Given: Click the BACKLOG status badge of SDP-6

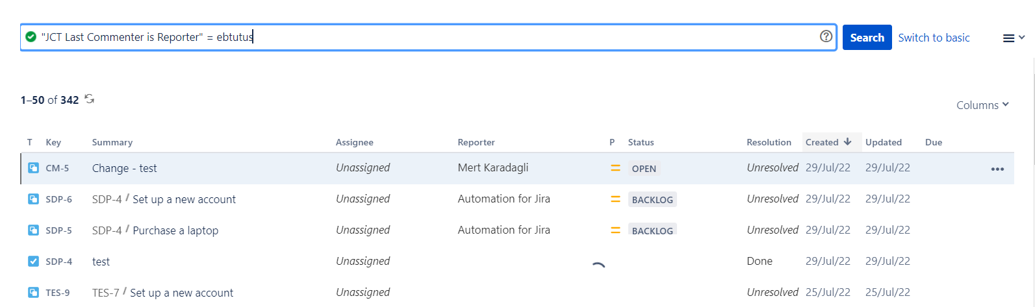Looking at the screenshot, I should (x=652, y=200).
